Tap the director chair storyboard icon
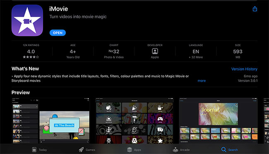The width and height of the screenshot is (269, 154). tap(108, 141)
